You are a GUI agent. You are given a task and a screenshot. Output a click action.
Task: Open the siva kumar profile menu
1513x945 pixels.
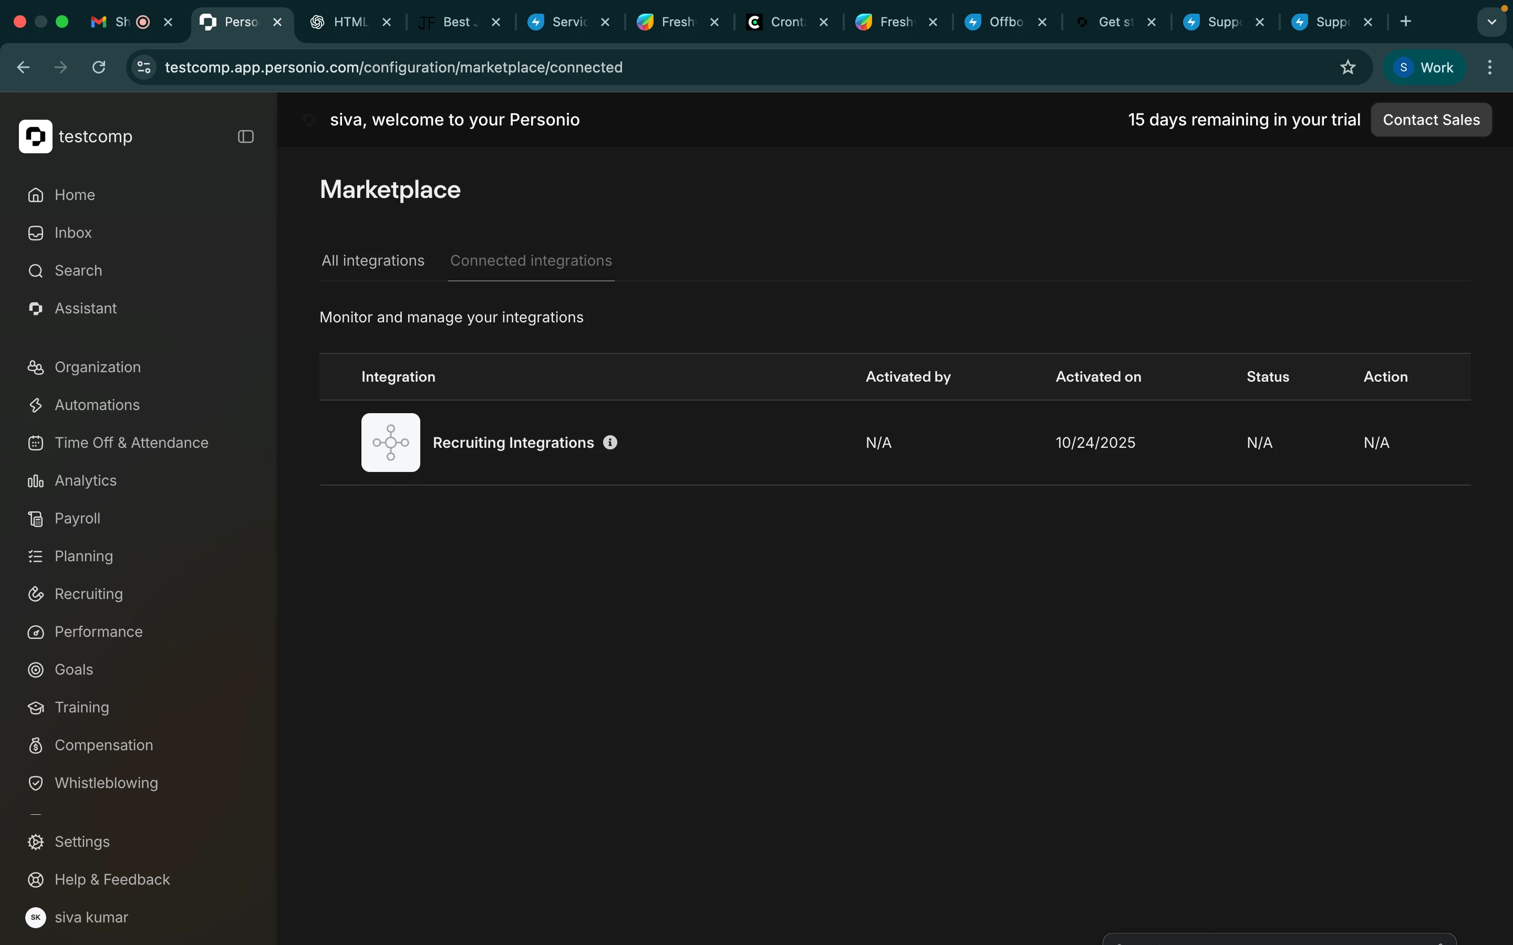click(91, 918)
